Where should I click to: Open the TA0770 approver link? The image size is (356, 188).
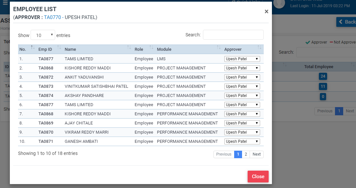point(53,17)
